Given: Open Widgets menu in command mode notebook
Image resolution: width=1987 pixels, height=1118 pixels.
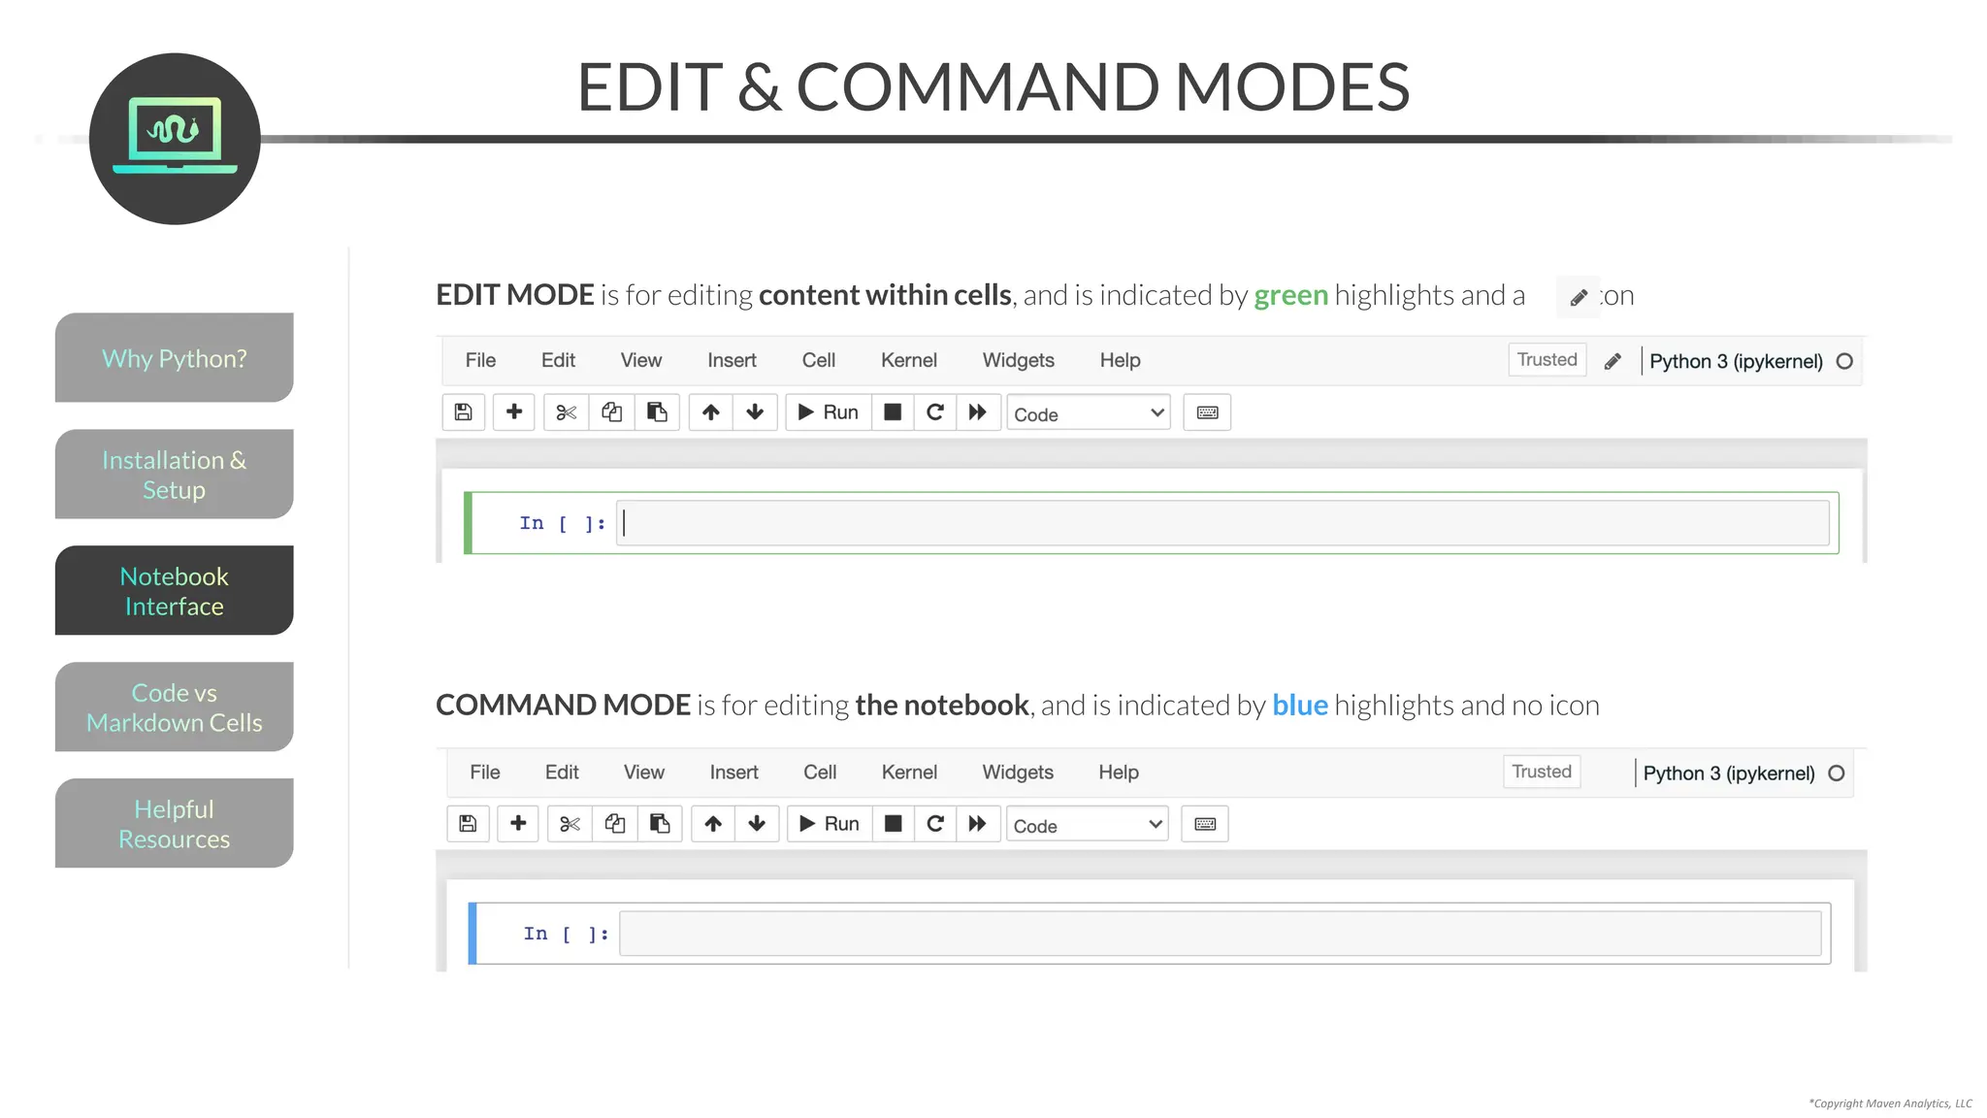Looking at the screenshot, I should click(1018, 773).
